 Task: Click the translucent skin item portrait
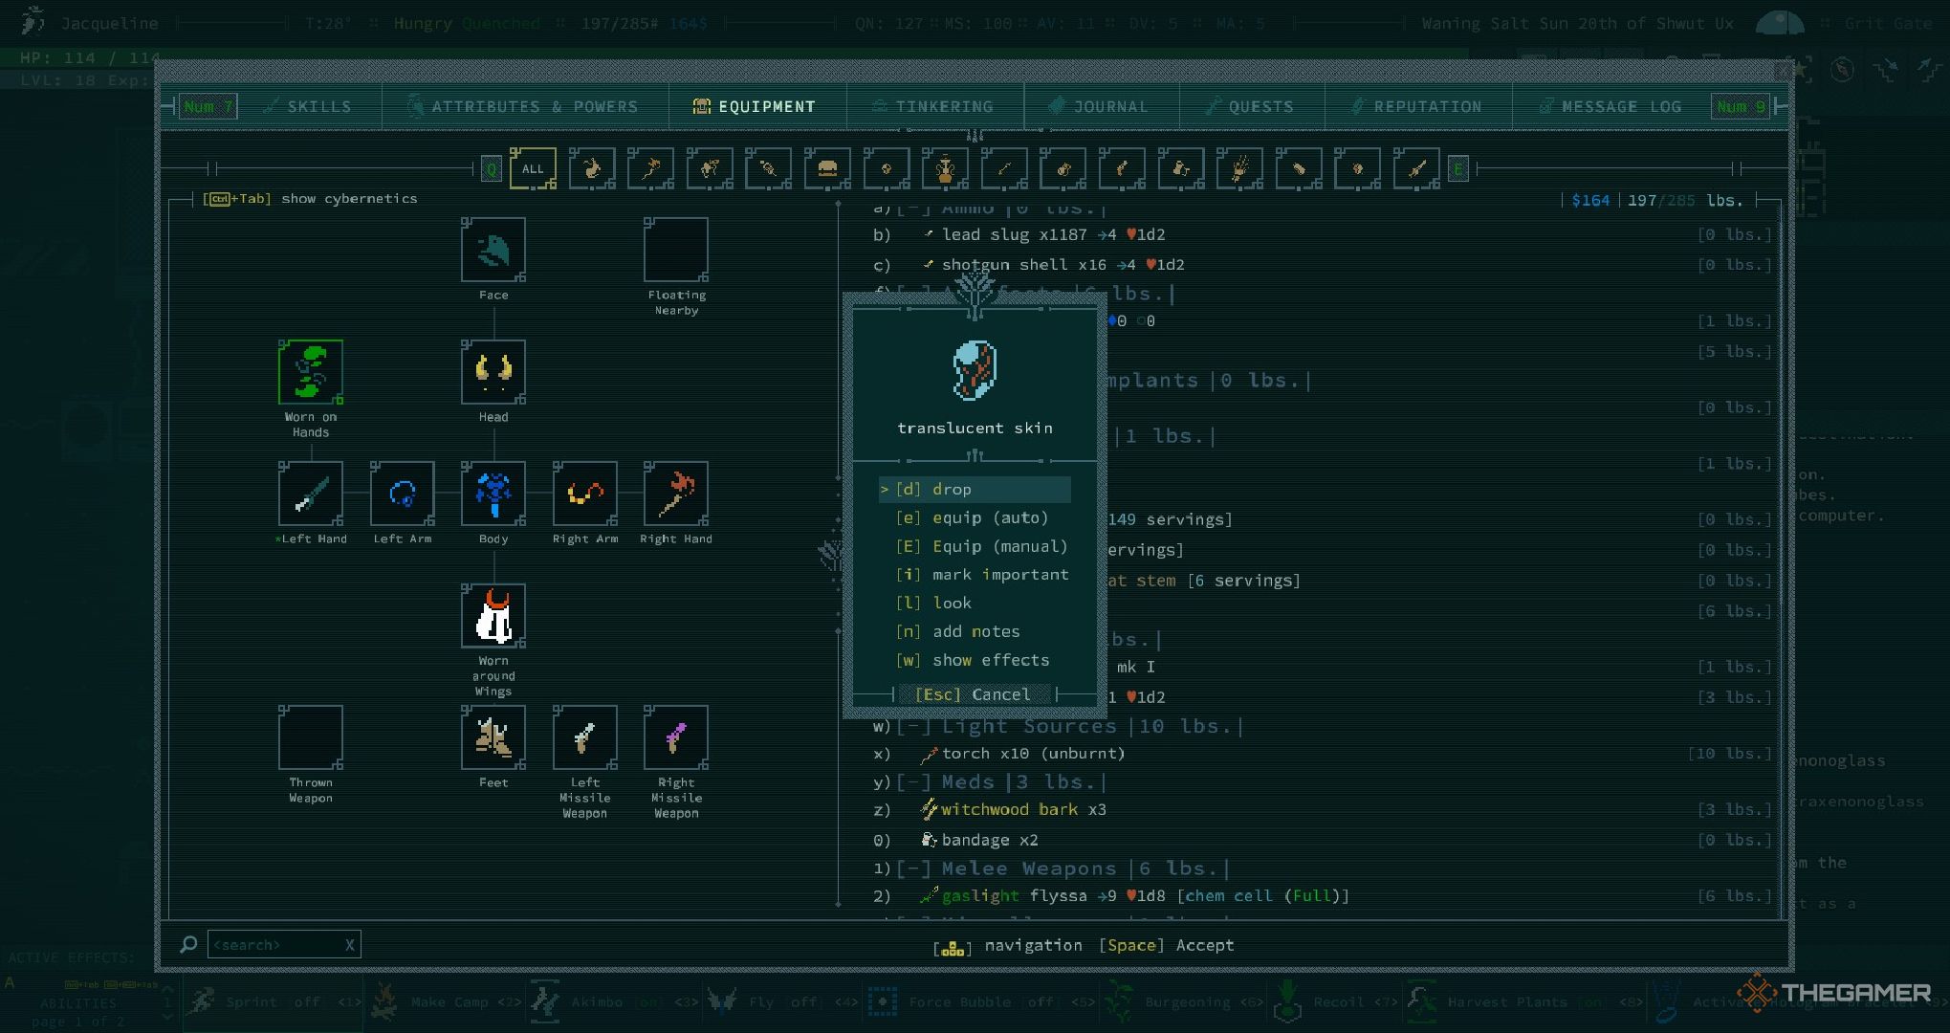pyautogui.click(x=975, y=370)
